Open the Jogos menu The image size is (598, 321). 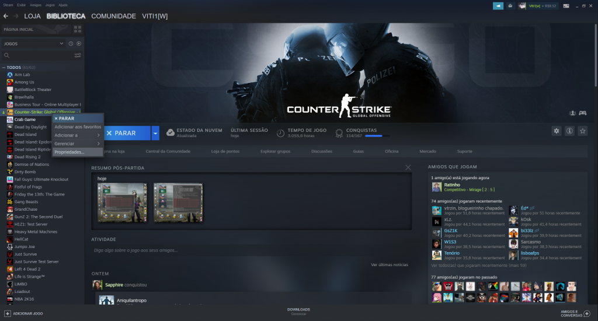[x=50, y=5]
